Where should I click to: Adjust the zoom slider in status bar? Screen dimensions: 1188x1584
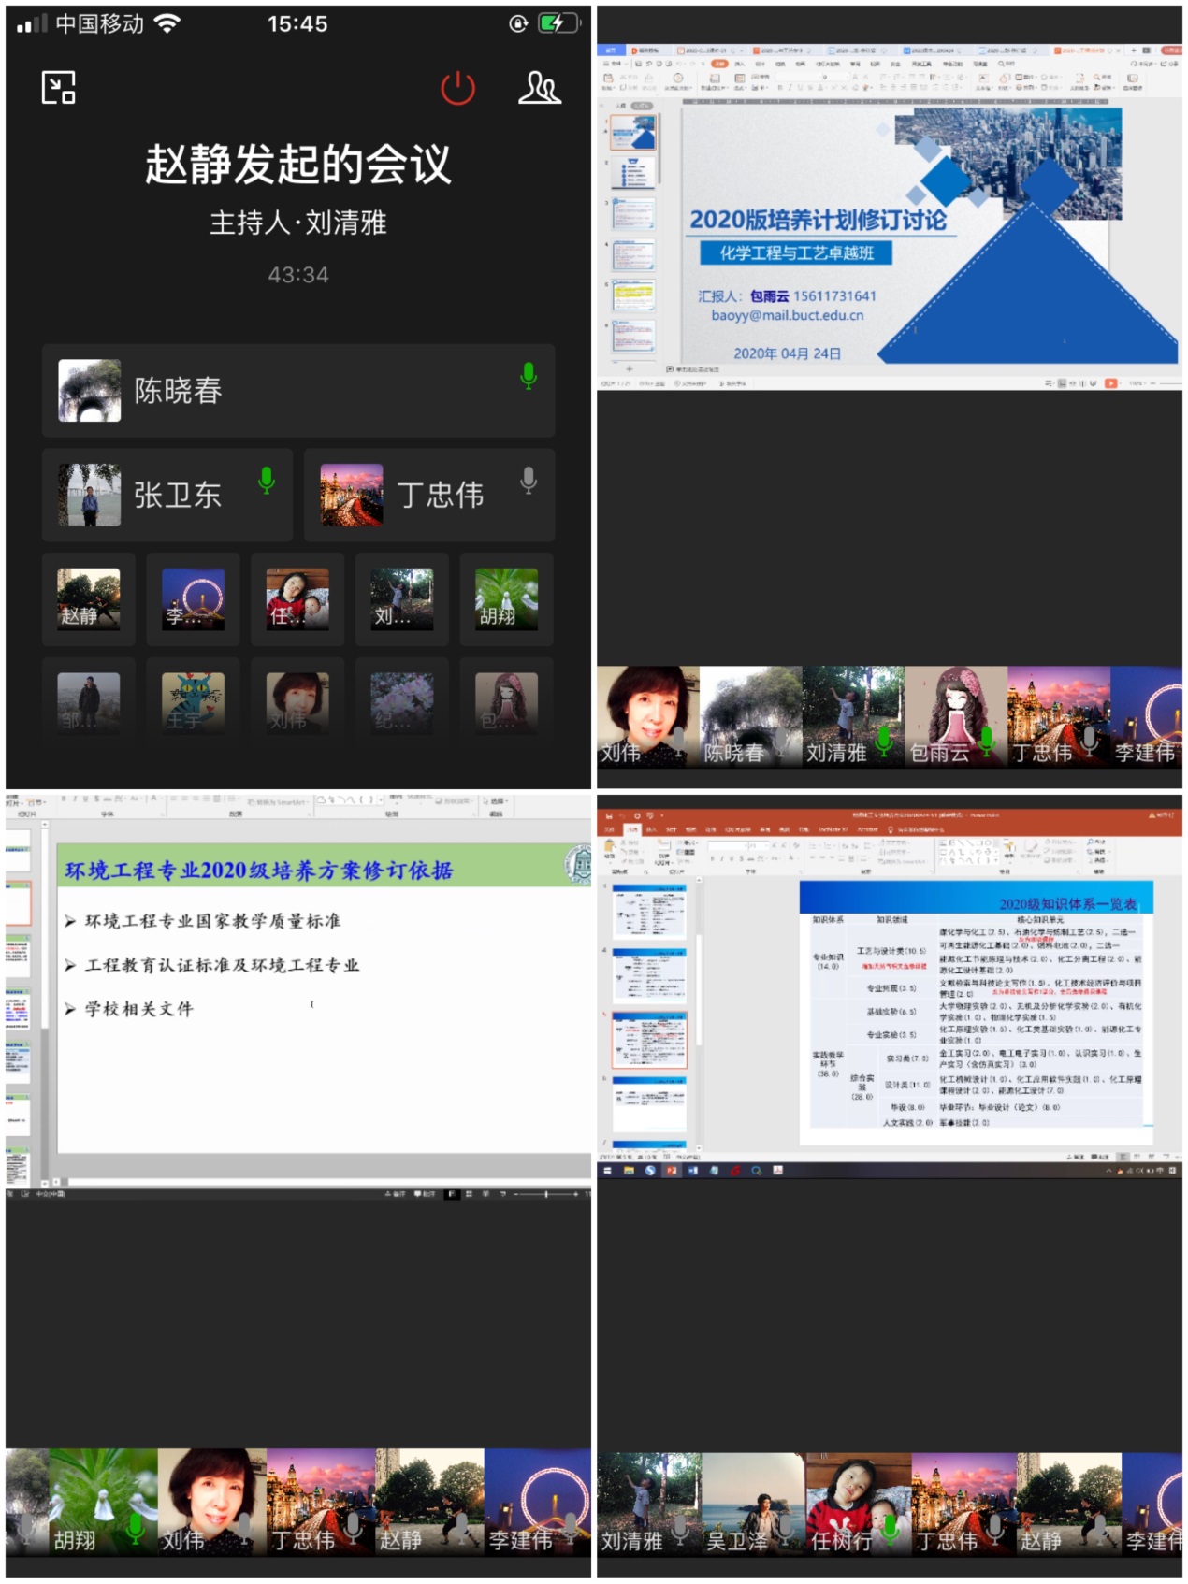546,1194
